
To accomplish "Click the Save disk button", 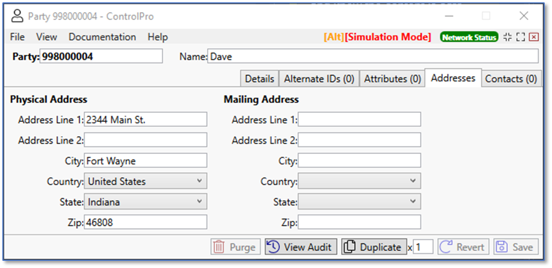I will pos(515,247).
